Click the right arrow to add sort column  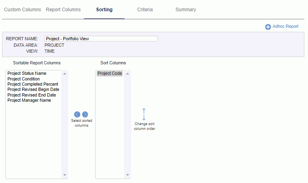pos(85,114)
